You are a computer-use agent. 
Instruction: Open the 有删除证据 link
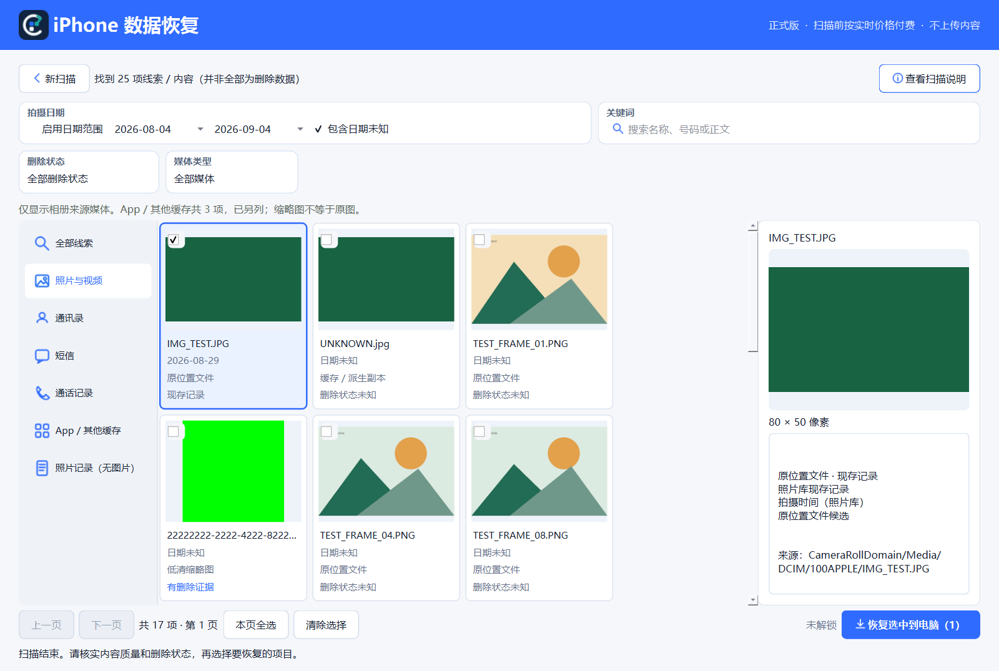(x=190, y=587)
